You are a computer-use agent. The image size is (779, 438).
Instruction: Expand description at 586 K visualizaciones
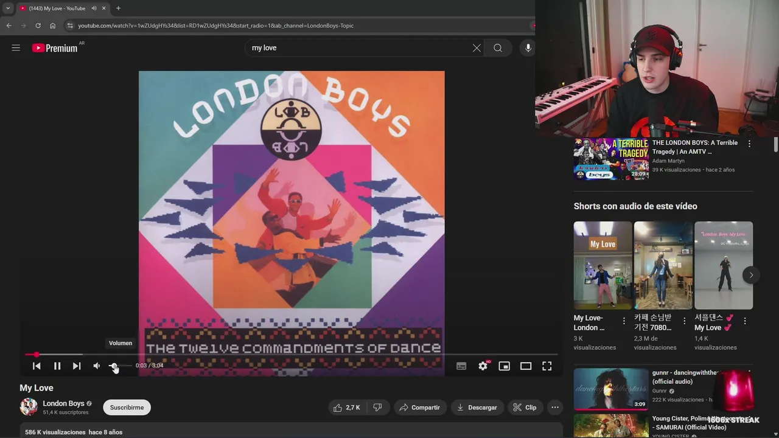[x=74, y=432]
